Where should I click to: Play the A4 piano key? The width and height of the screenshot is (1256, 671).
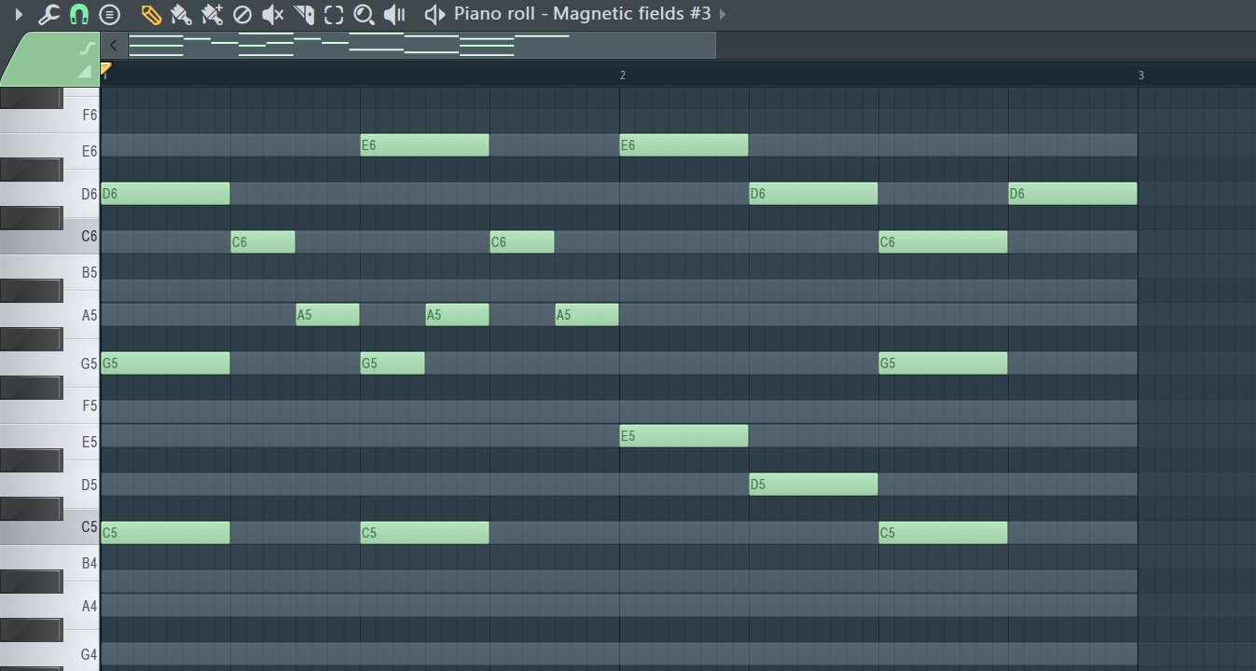coord(49,606)
